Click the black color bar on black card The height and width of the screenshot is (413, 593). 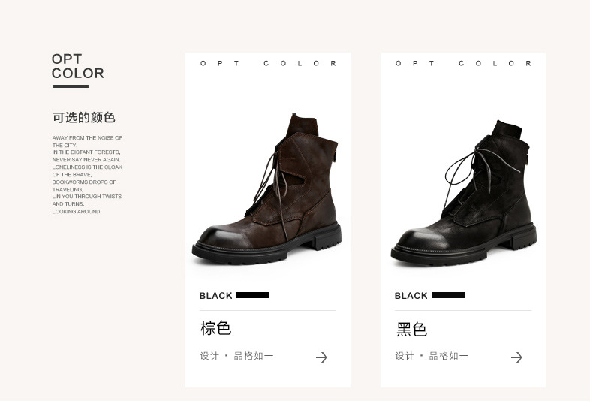point(449,295)
